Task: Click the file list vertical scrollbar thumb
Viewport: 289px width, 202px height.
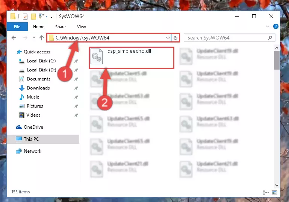Action: click(x=277, y=60)
